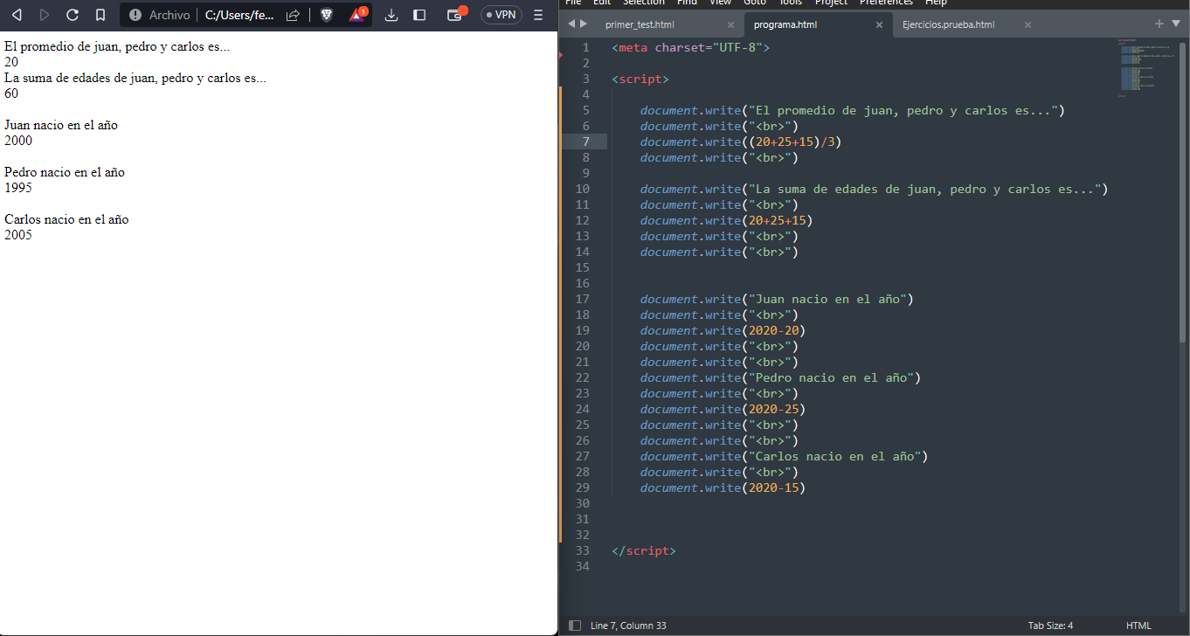Click line number 33 in gutter
This screenshot has height=636, width=1190.
point(583,550)
